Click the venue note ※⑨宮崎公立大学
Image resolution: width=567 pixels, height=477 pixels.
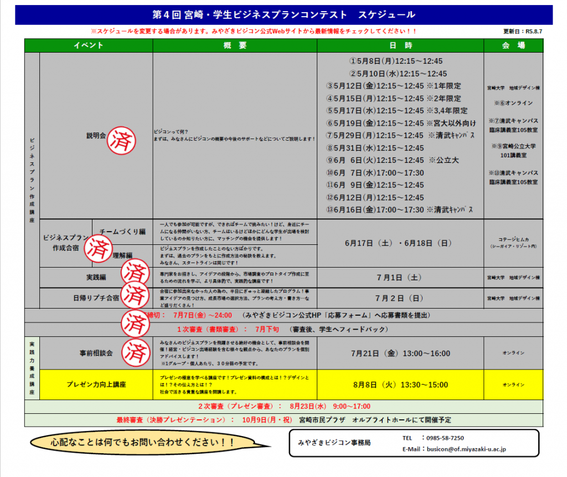click(x=513, y=146)
